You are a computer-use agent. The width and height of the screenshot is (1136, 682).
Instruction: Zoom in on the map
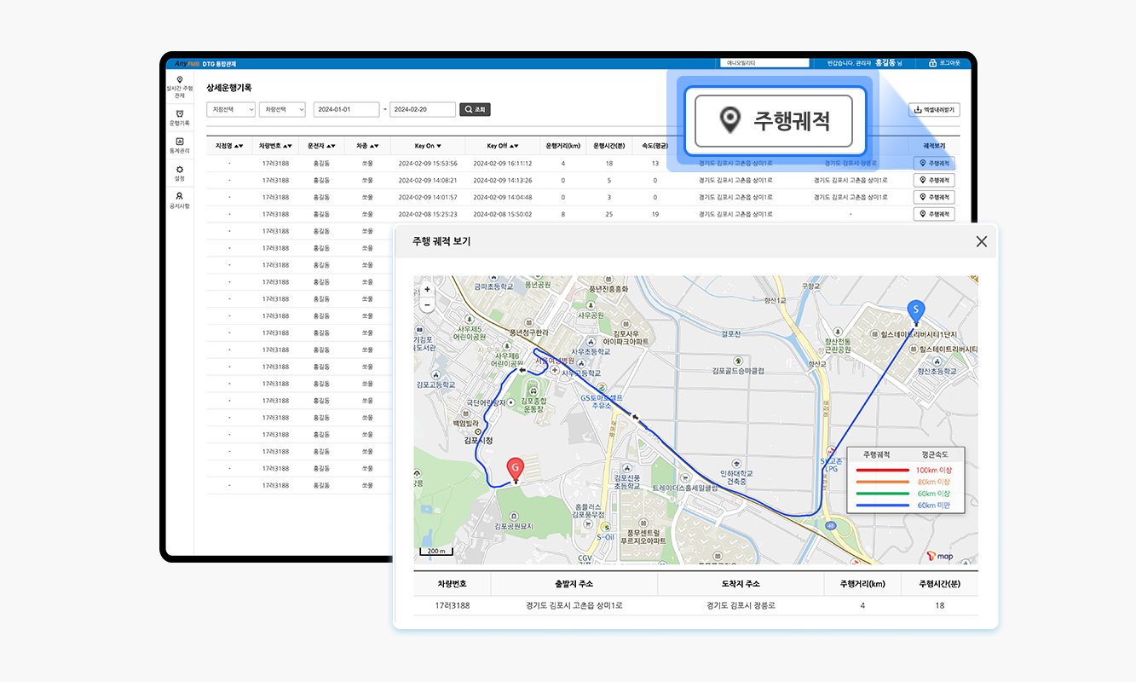coord(427,290)
